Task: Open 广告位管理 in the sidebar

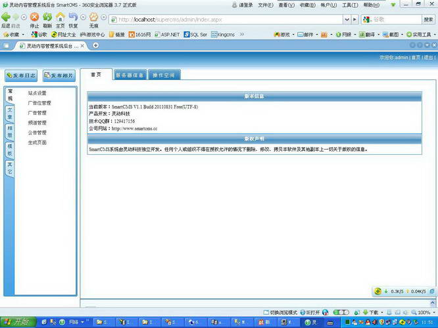Action: (39, 103)
